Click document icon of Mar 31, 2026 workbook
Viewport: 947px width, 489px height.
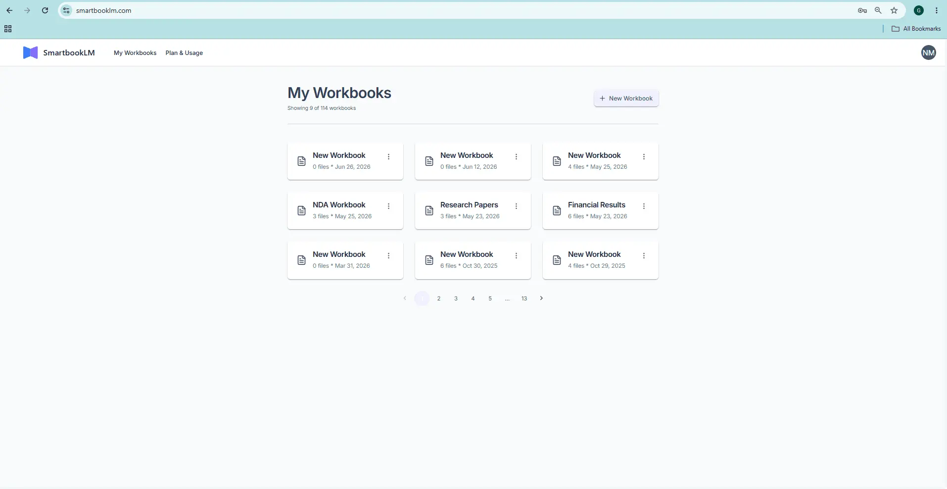[x=301, y=260]
